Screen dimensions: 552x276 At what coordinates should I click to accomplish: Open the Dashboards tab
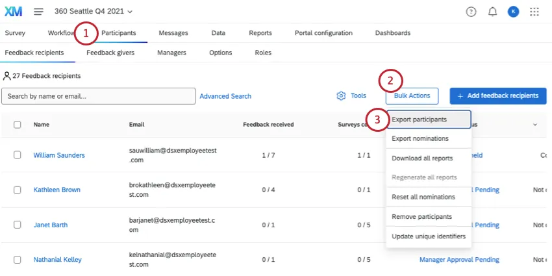pyautogui.click(x=392, y=33)
